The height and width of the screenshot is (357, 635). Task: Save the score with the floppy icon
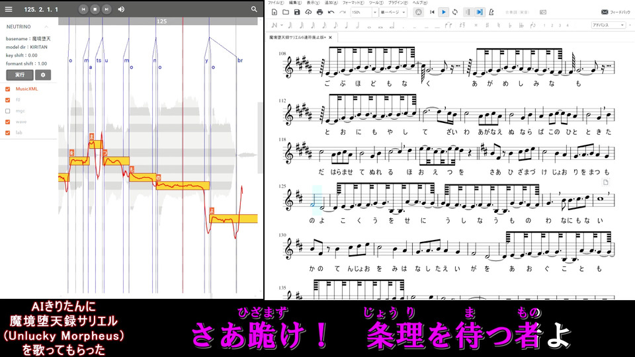tap(297, 12)
